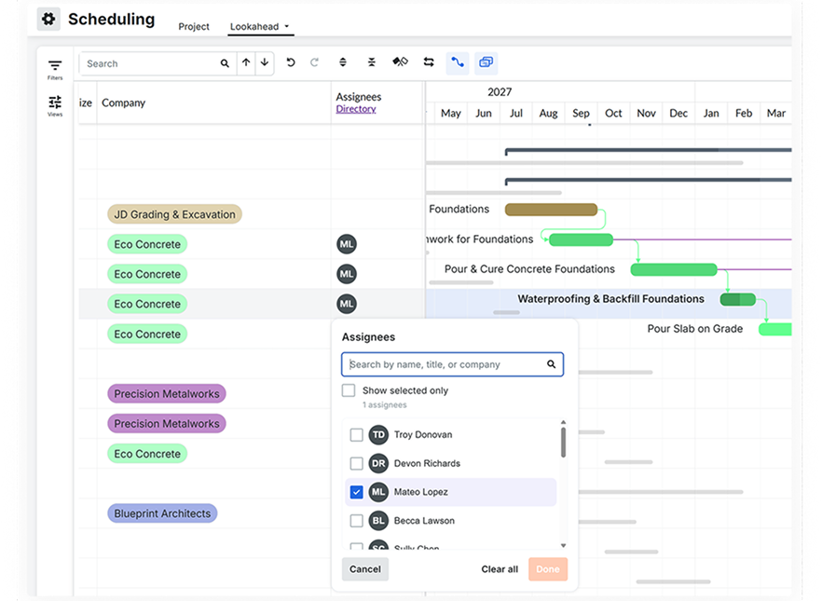Click the Nov month header
The width and height of the screenshot is (822, 601).
tap(646, 113)
